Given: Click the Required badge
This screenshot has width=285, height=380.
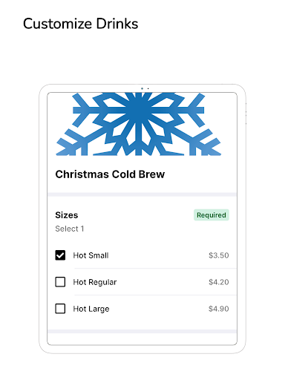Looking at the screenshot, I should click(x=212, y=214).
